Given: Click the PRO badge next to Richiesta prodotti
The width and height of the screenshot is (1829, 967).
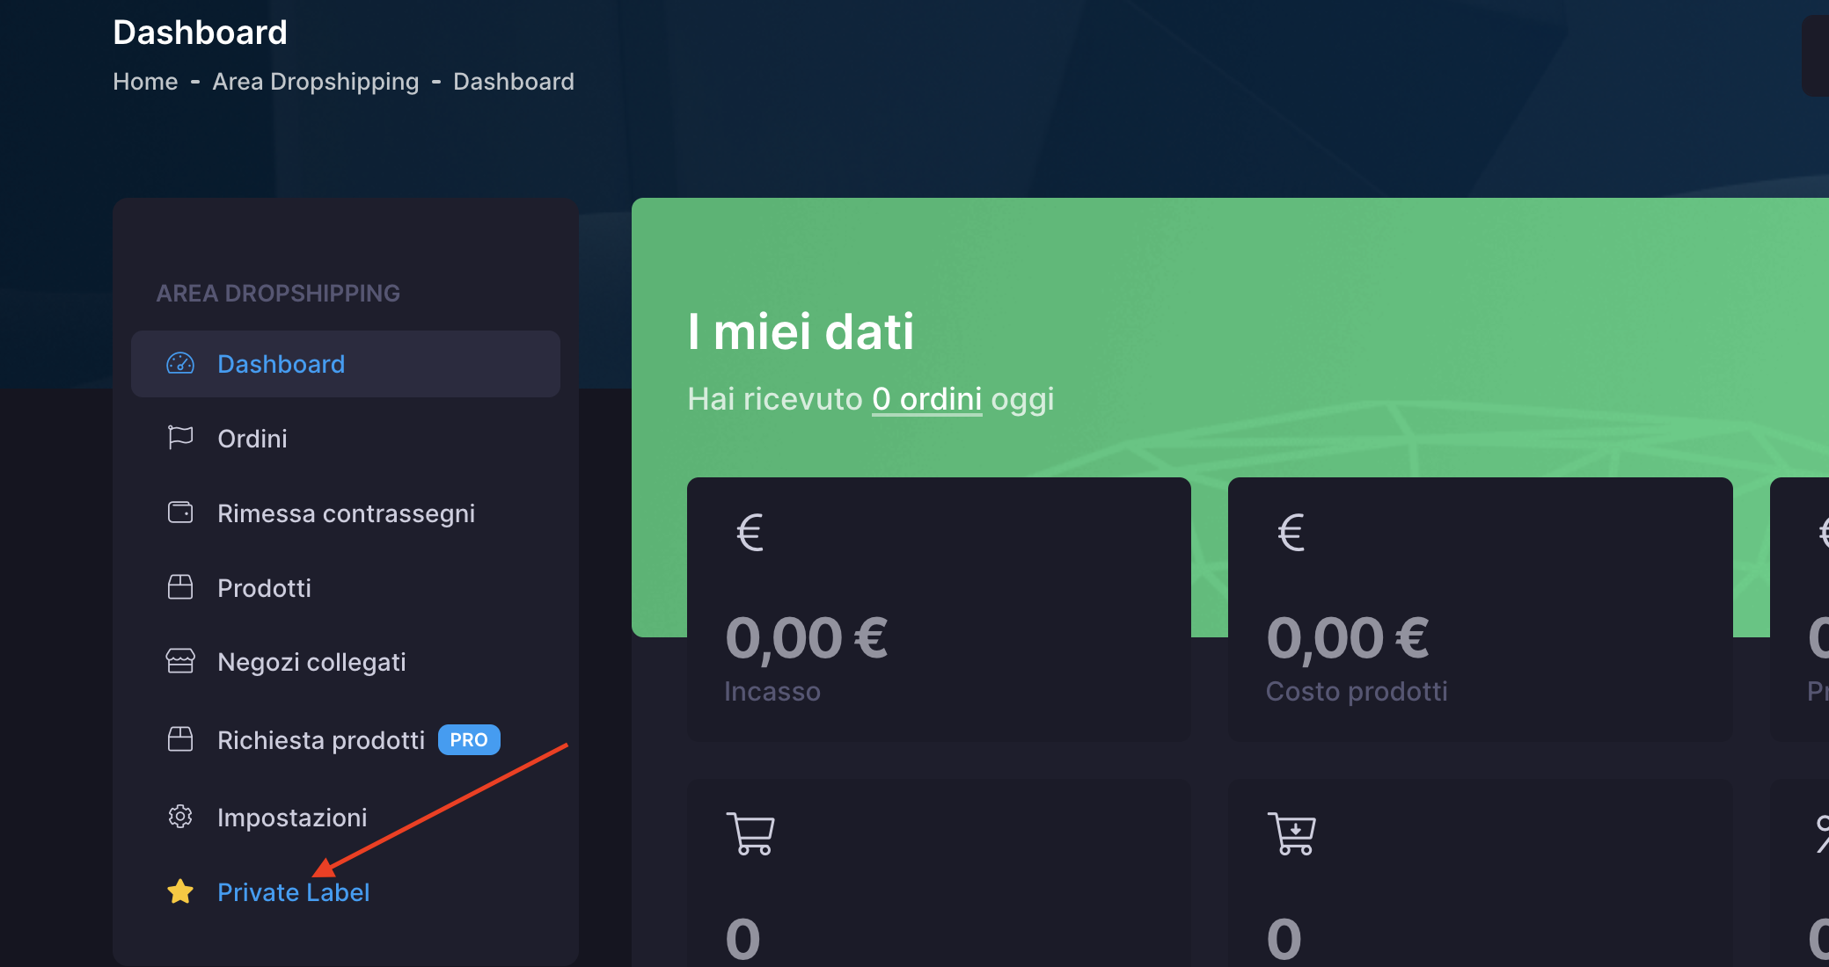Looking at the screenshot, I should (469, 740).
